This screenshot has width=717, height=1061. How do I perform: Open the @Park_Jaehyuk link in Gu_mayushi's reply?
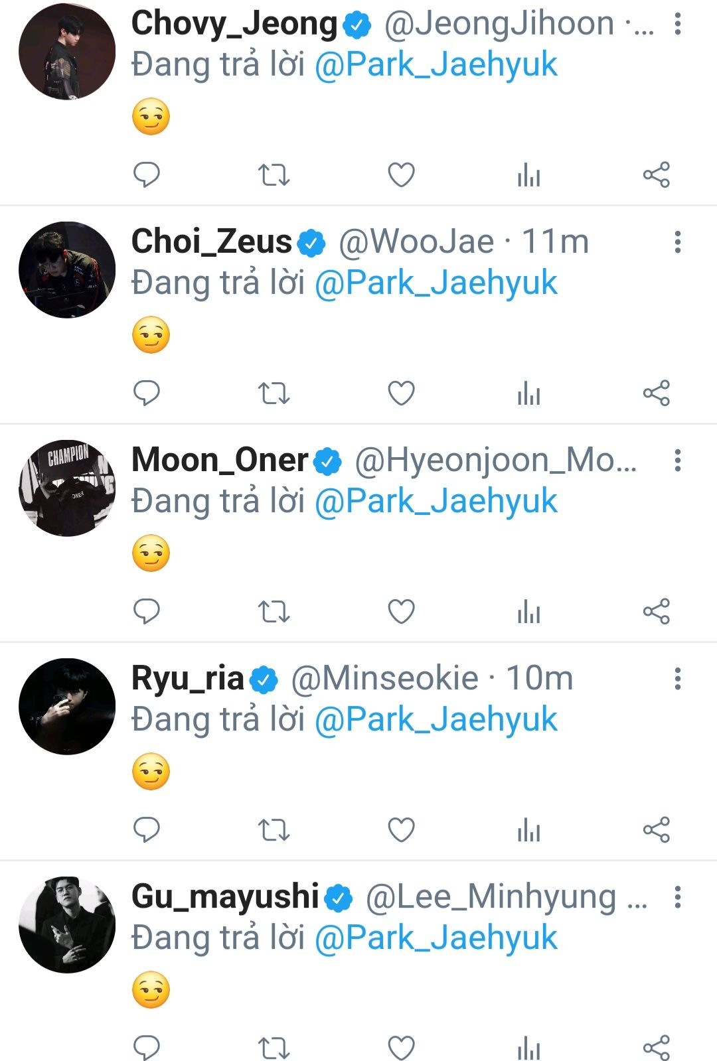(436, 938)
